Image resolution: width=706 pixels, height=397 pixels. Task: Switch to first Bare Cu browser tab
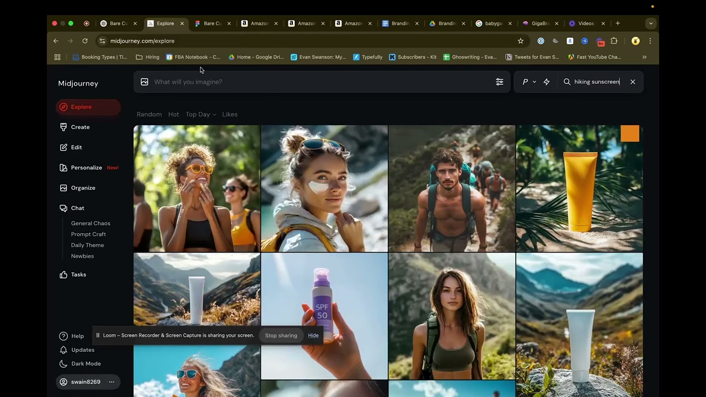(119, 23)
